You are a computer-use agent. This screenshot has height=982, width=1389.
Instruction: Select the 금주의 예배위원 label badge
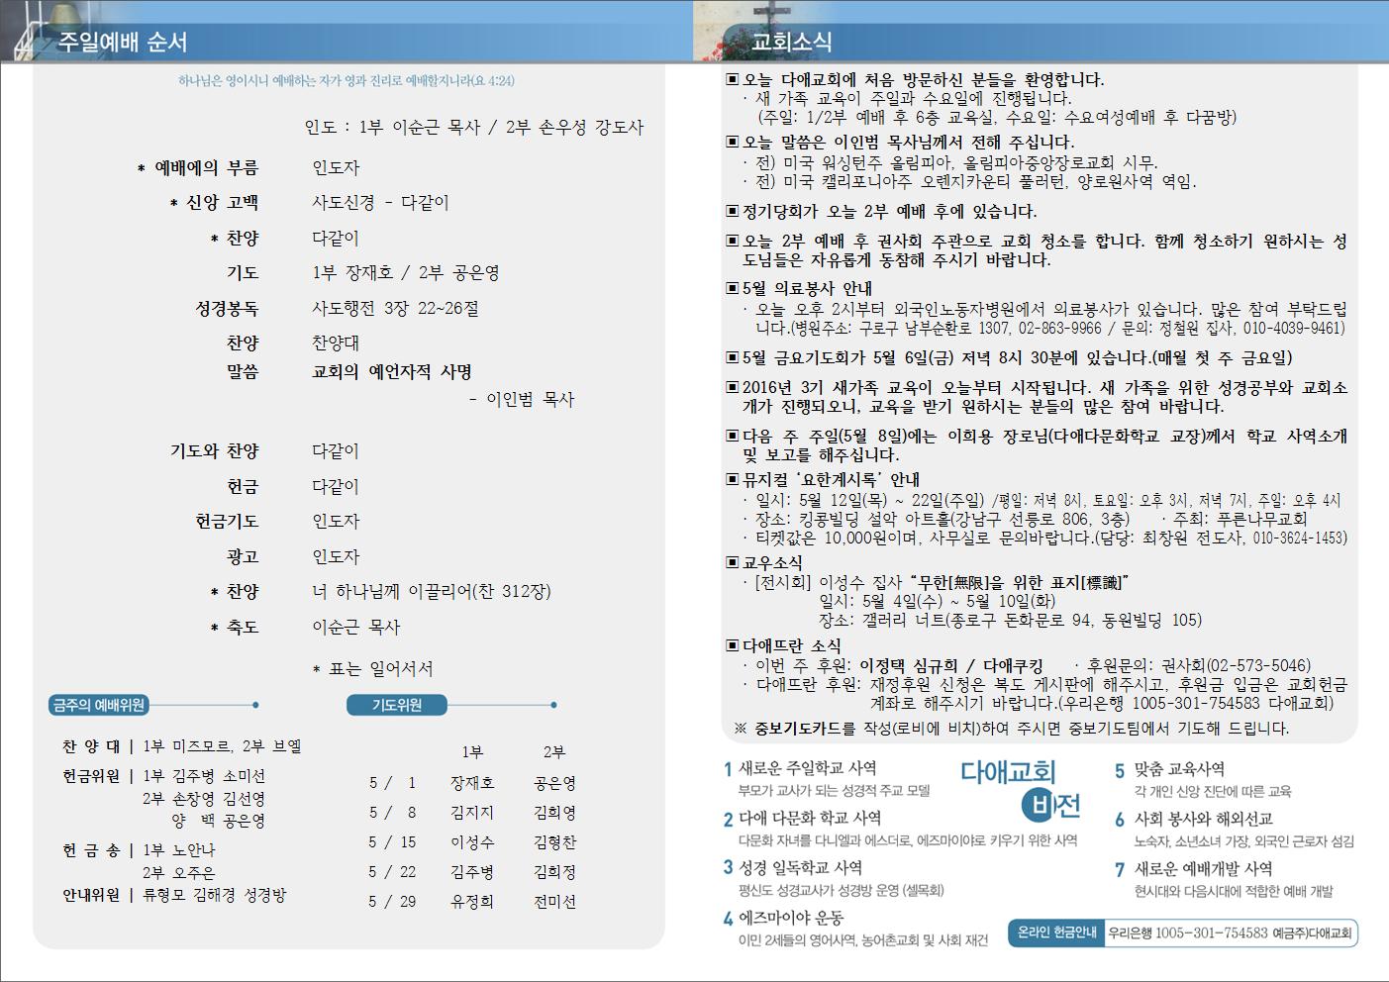(99, 705)
